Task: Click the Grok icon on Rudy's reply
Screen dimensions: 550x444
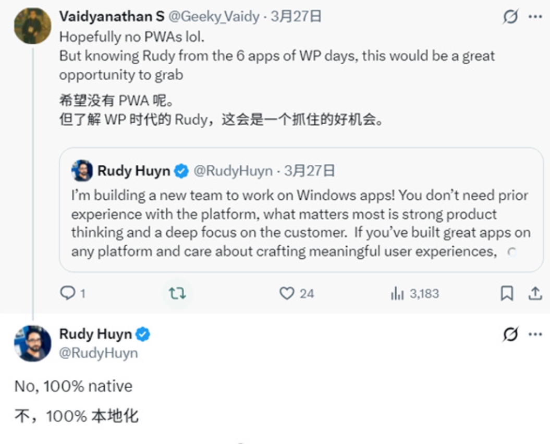Action: point(511,334)
